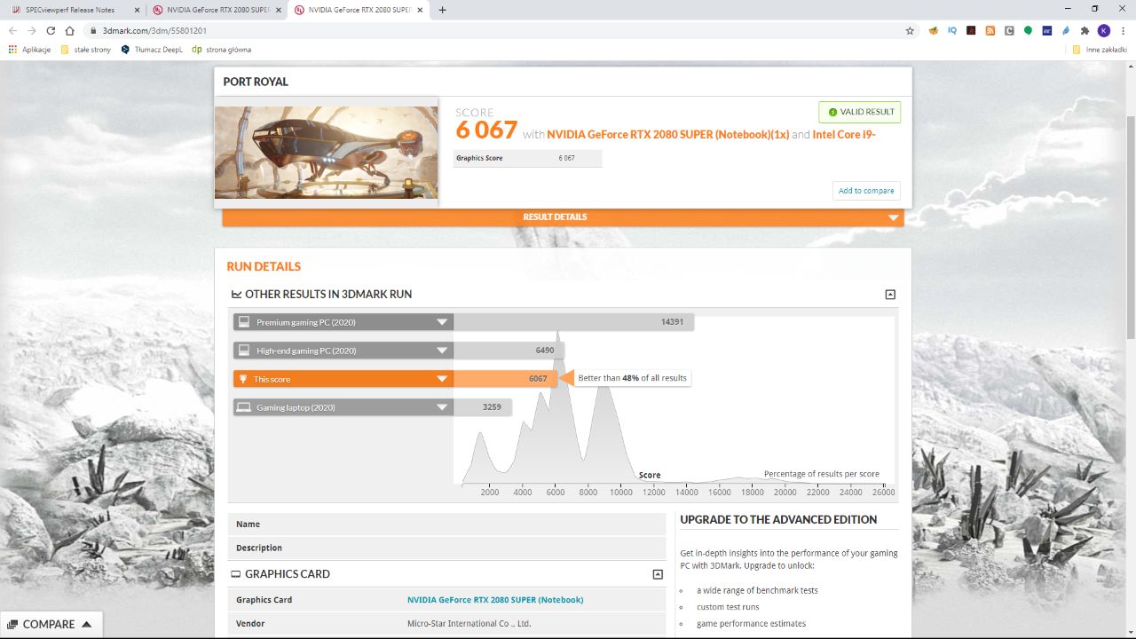The image size is (1136, 639).
Task: Click the Upgrade to the Advanced Edition heading
Action: pyautogui.click(x=778, y=520)
